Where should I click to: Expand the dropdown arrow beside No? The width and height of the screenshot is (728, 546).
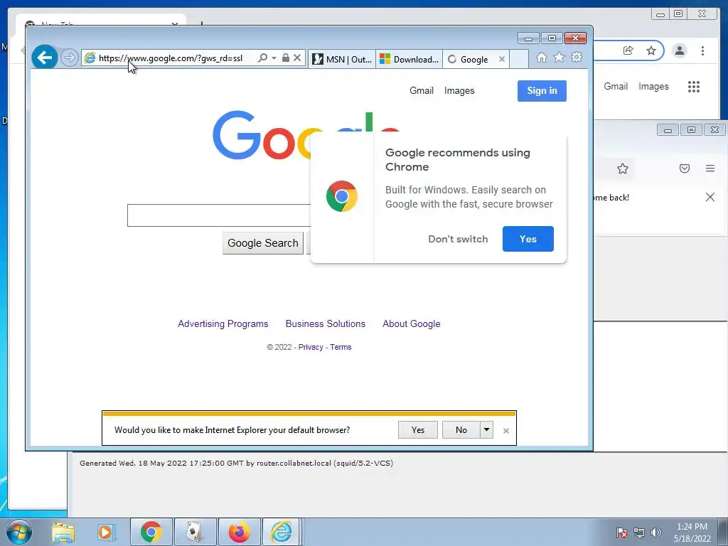(x=486, y=430)
